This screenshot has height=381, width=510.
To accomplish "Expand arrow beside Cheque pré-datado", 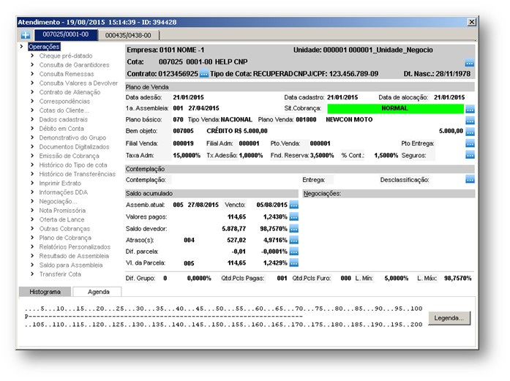I will click(x=32, y=56).
